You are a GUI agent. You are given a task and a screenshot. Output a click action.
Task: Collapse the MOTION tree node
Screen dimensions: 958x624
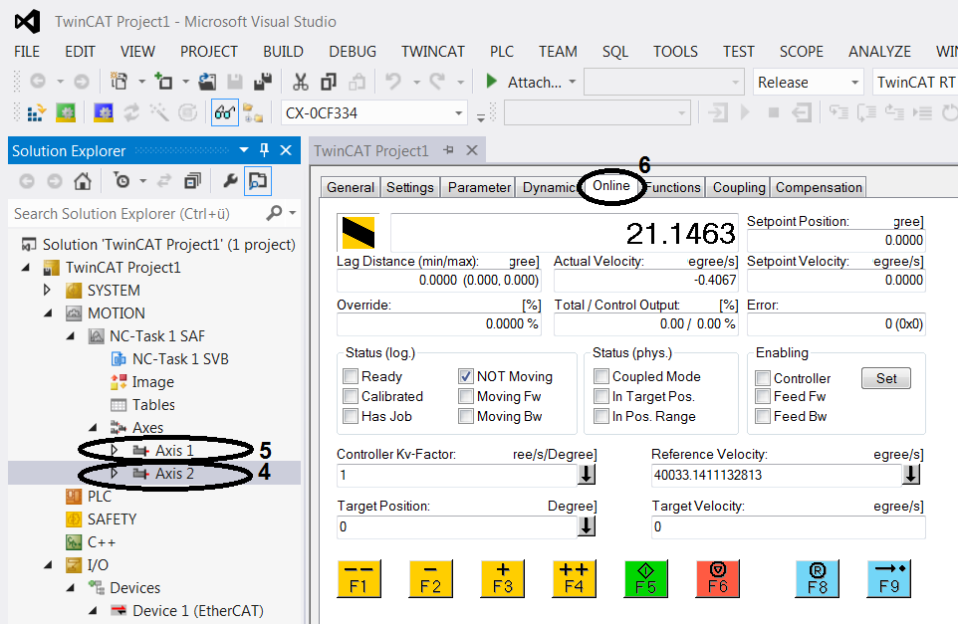[x=48, y=313]
